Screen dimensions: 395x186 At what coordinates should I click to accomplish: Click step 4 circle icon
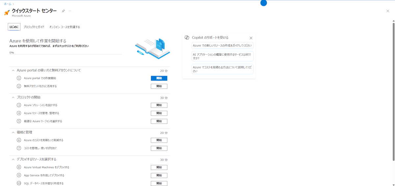(x=19, y=113)
